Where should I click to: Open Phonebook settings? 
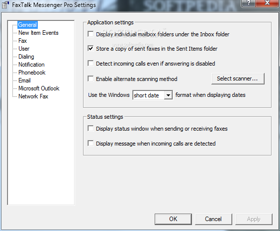(32, 73)
